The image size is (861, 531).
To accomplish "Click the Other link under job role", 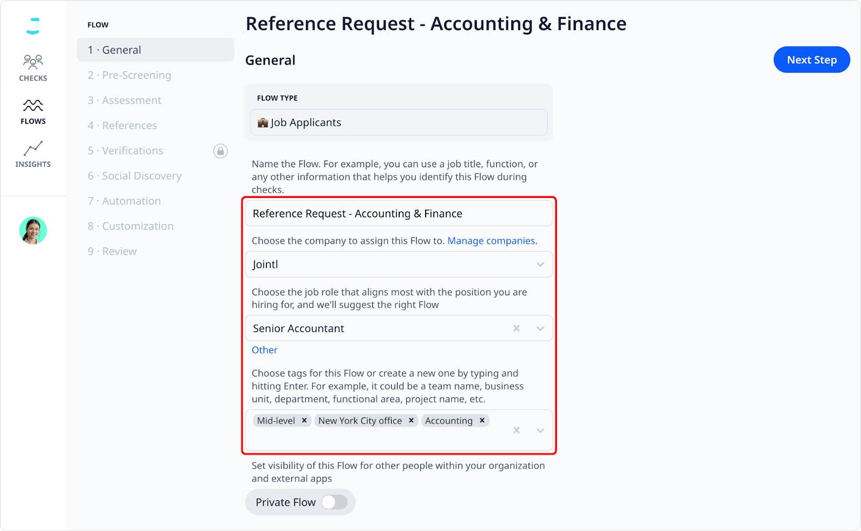I will 265,350.
